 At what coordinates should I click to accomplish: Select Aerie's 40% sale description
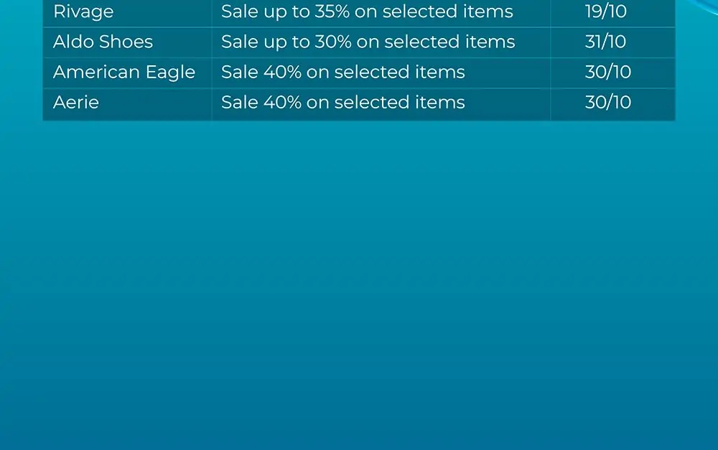pos(343,102)
